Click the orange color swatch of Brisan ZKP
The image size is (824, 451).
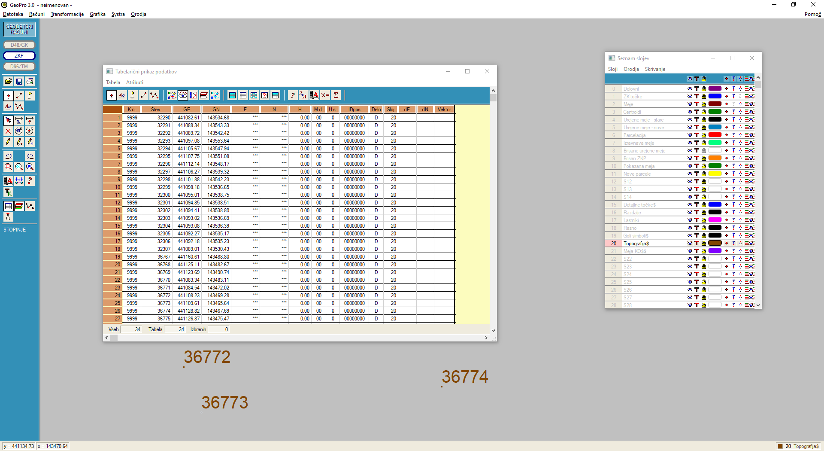tap(715, 158)
